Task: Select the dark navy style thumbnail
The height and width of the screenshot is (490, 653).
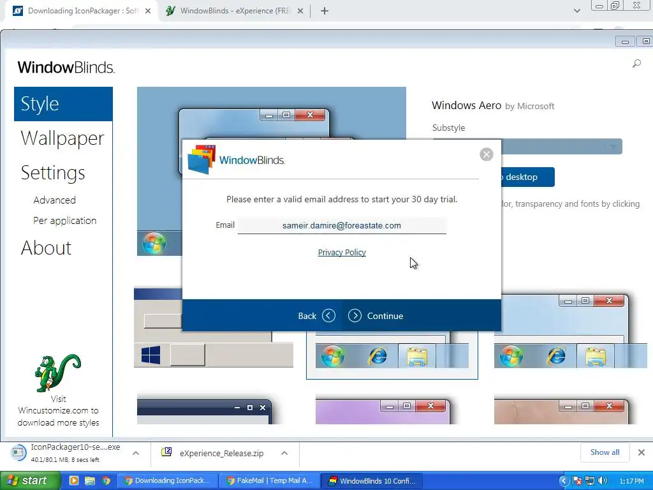Action: point(205,412)
